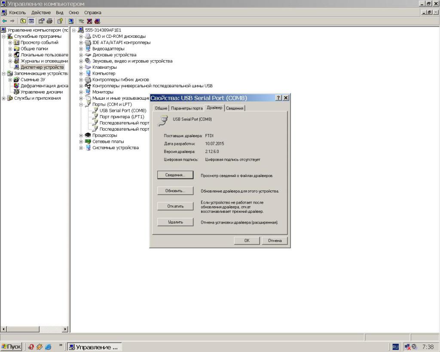Screen dimensions: 440x352
Task: Open the Действие menu
Action: [41, 12]
